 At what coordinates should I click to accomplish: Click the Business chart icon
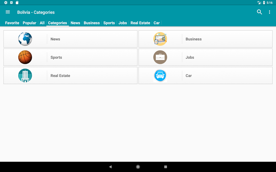[x=160, y=39]
